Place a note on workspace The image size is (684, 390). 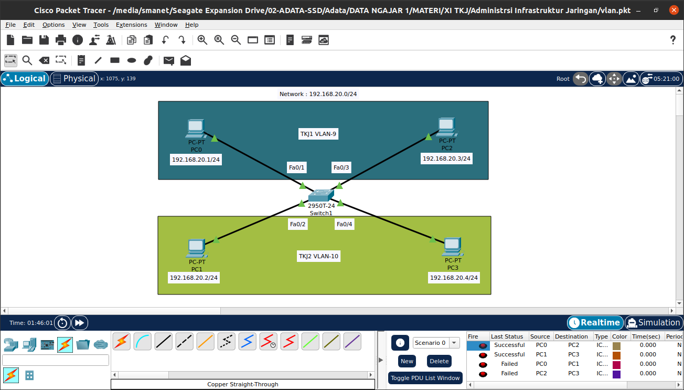81,60
